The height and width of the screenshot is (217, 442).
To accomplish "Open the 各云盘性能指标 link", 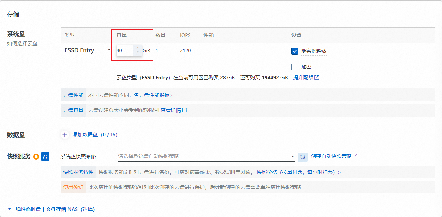I will [153, 95].
